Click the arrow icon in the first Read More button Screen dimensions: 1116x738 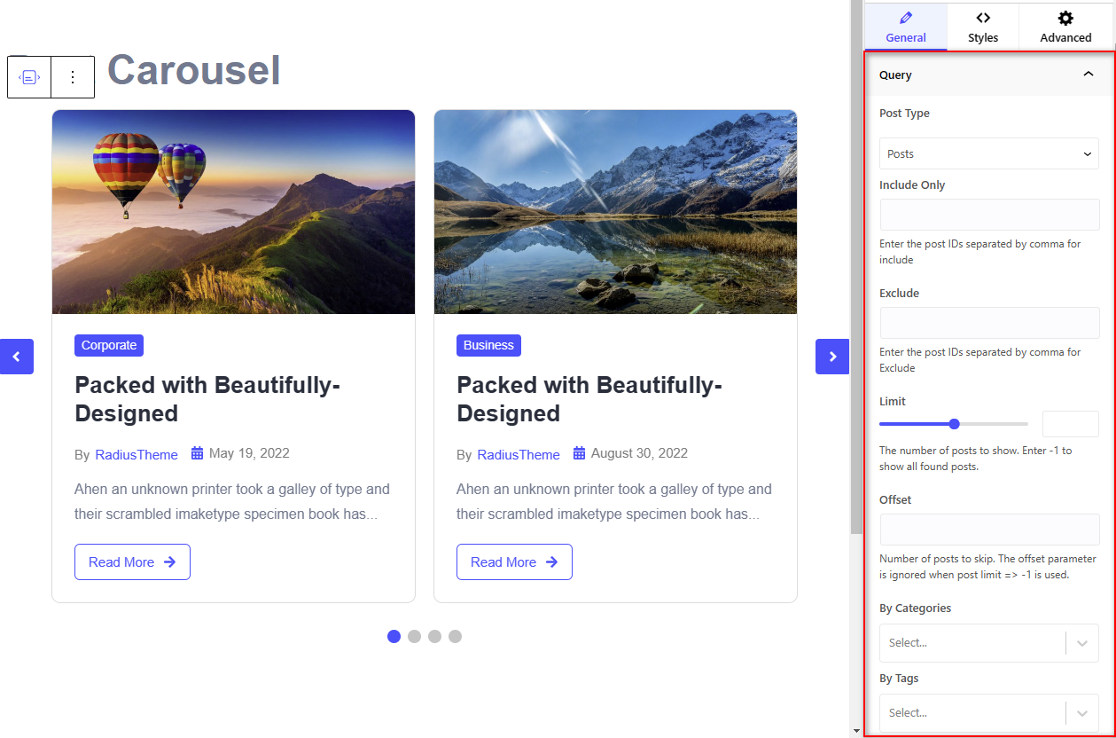pyautogui.click(x=170, y=562)
